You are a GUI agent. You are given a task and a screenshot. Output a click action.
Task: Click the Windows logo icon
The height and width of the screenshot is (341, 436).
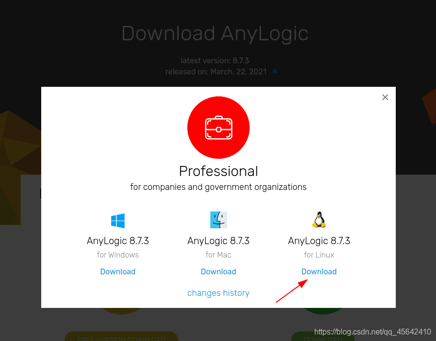(117, 221)
